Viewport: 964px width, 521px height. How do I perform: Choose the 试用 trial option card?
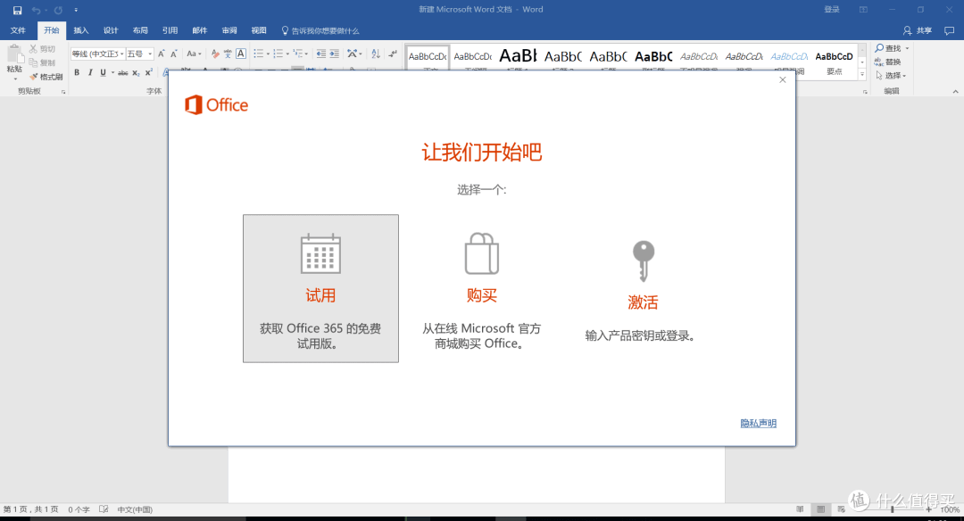coord(320,288)
